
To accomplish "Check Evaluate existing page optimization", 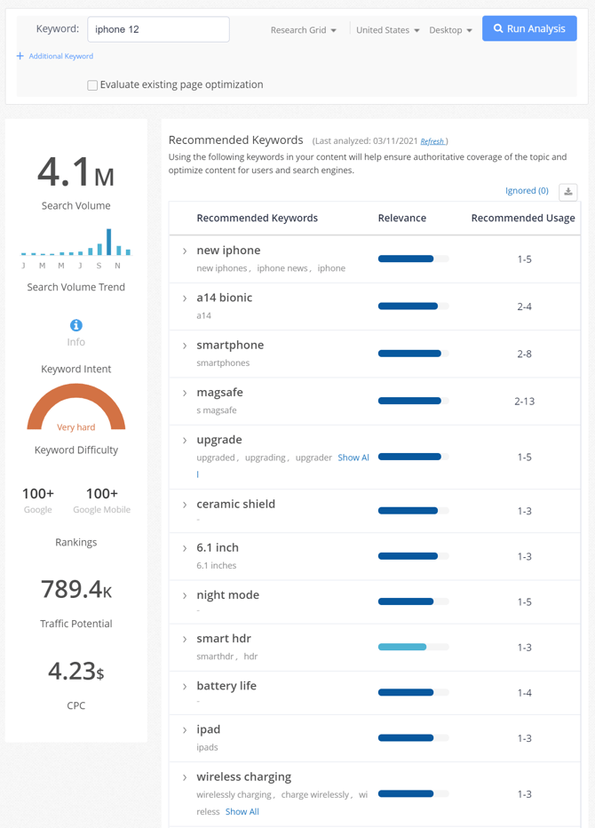I will (x=92, y=85).
